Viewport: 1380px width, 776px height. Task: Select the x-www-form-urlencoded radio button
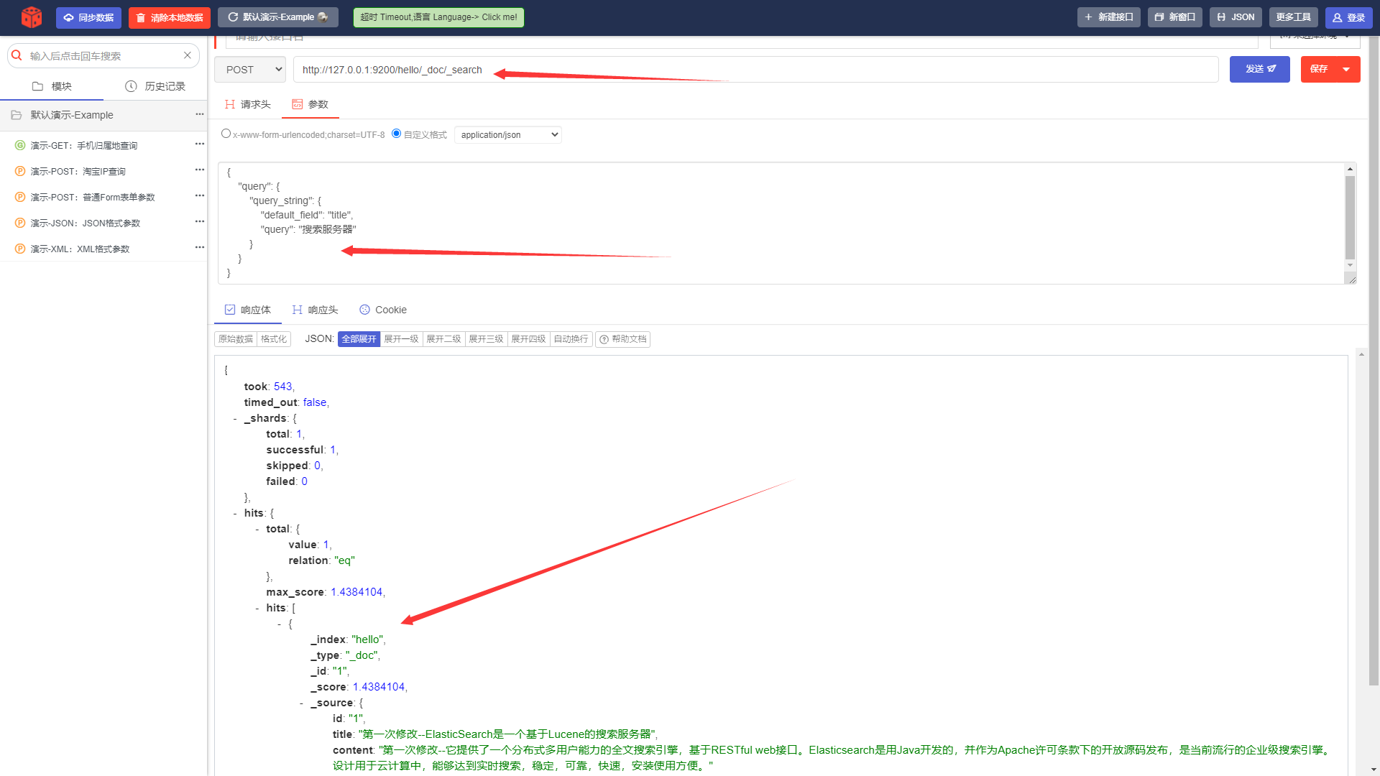[x=226, y=133]
